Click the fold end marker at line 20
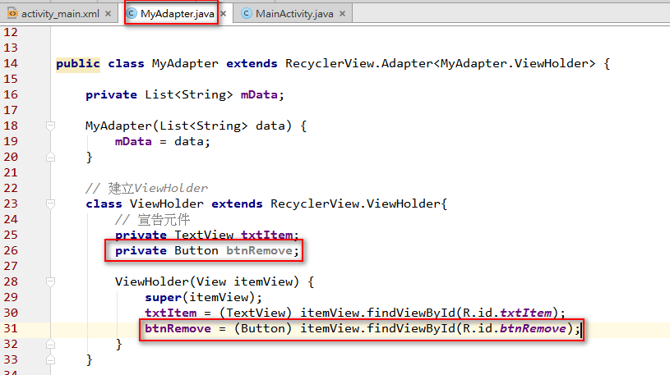670x375 pixels. pyautogui.click(x=50, y=157)
